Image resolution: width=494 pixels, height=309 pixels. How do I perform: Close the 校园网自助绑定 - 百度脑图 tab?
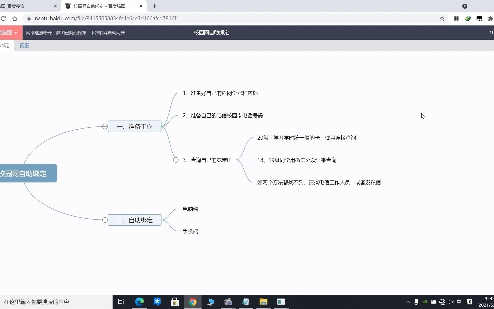[x=141, y=6]
